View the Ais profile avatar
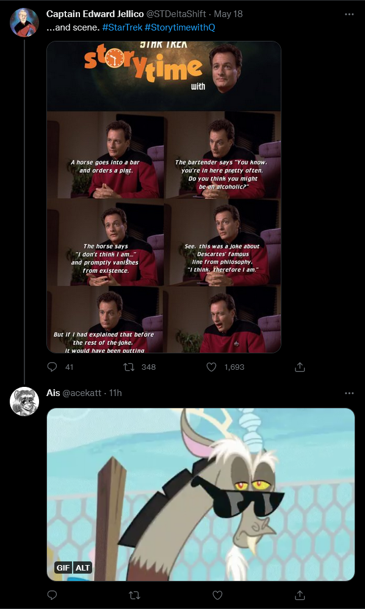The height and width of the screenshot is (609, 365). (x=24, y=401)
